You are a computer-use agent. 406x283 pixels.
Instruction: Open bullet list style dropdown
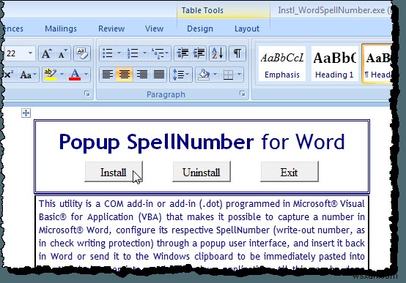[119, 53]
